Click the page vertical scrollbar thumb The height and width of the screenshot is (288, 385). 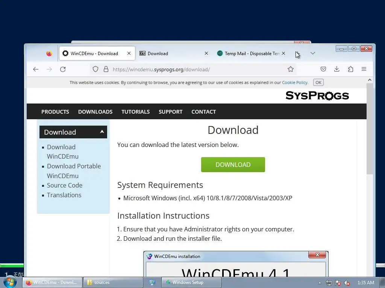click(370, 129)
